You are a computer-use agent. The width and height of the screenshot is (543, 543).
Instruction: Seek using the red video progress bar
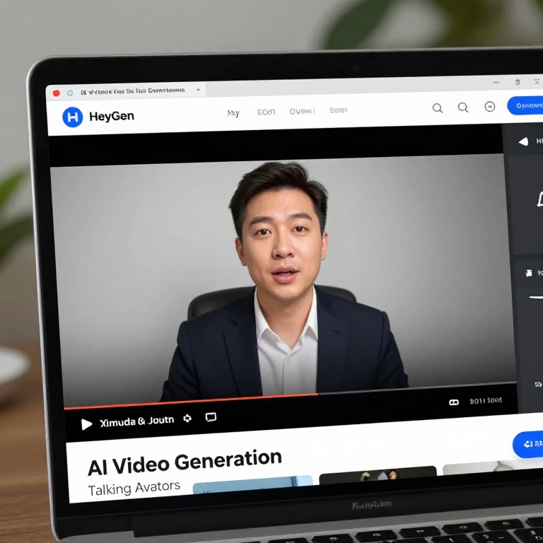pos(191,401)
